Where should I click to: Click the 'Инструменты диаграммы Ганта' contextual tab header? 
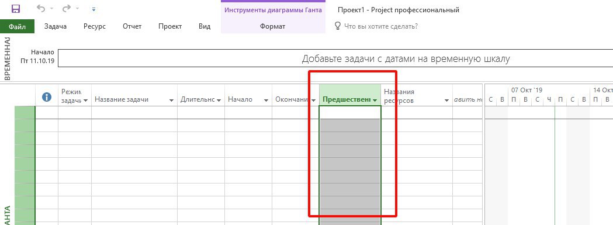pyautogui.click(x=273, y=10)
